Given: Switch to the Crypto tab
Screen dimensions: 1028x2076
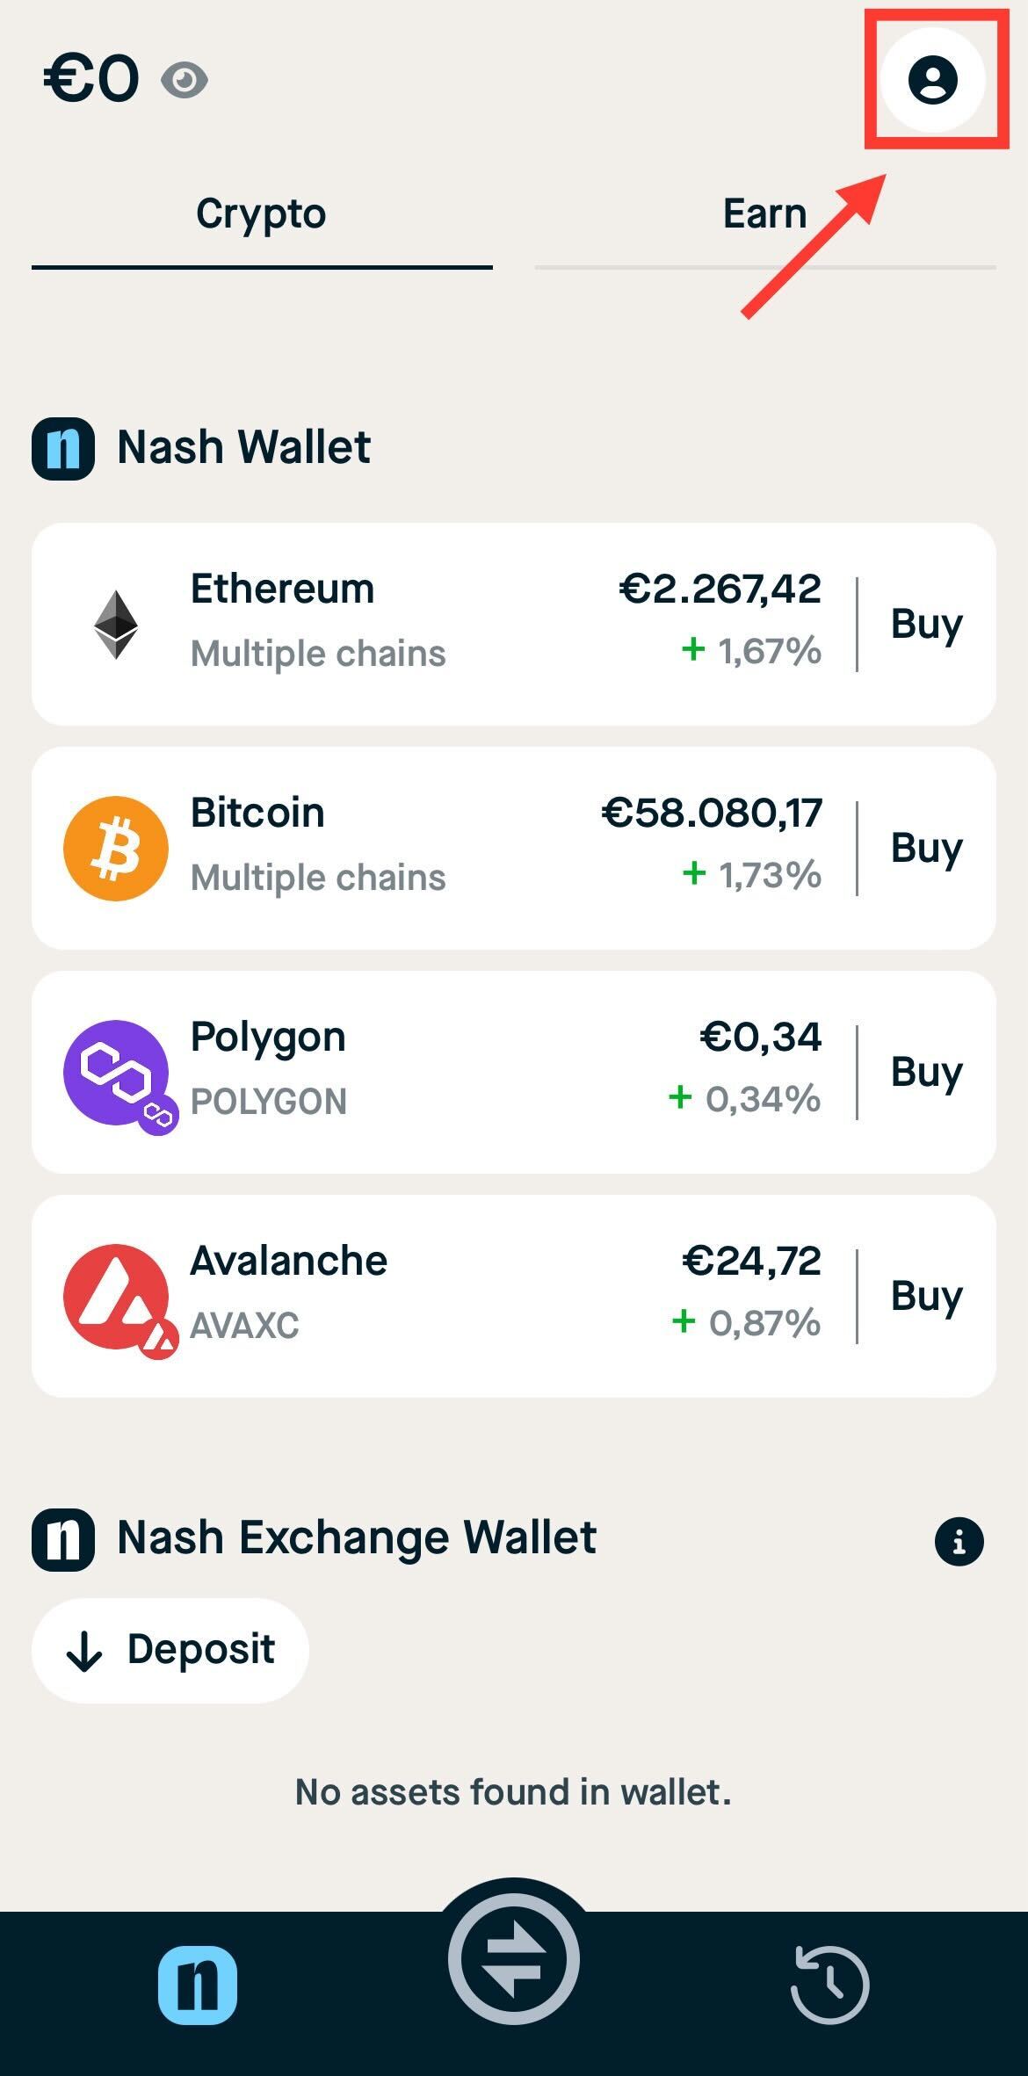Looking at the screenshot, I should click(x=261, y=214).
